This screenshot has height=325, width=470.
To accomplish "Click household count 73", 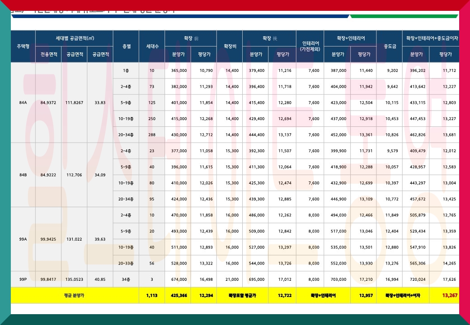I will coord(152,87).
